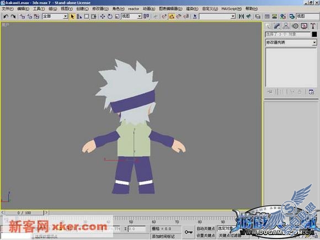Toggle the Spinner Snap button
Image resolution: width=320 pixels, height=240 pixels.
point(186,17)
